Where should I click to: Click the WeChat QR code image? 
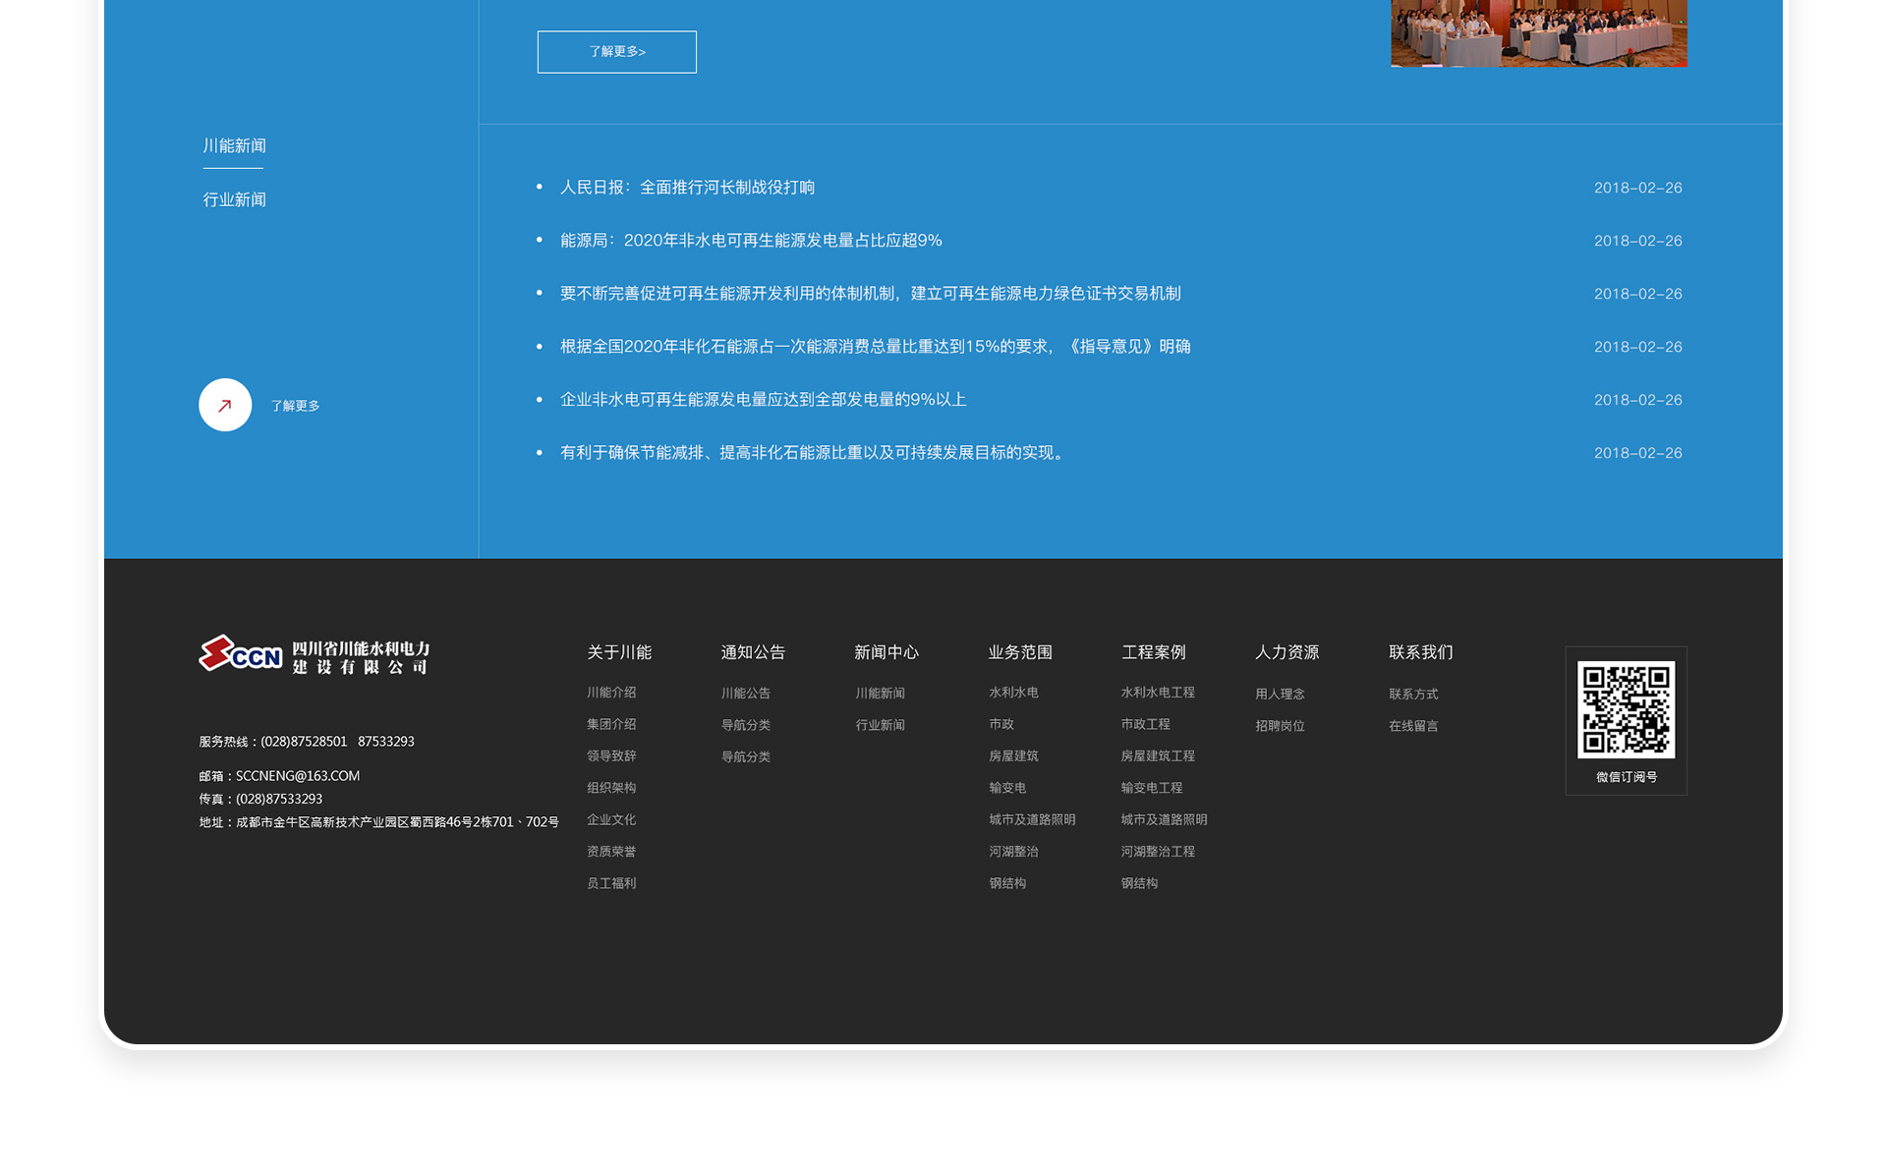pyautogui.click(x=1626, y=709)
